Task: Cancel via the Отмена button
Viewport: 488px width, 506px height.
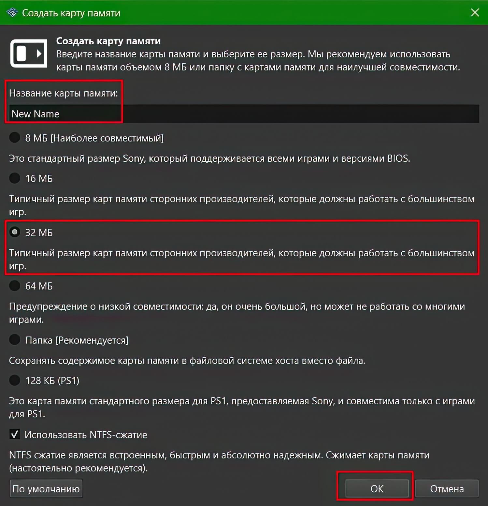Action: 447,489
